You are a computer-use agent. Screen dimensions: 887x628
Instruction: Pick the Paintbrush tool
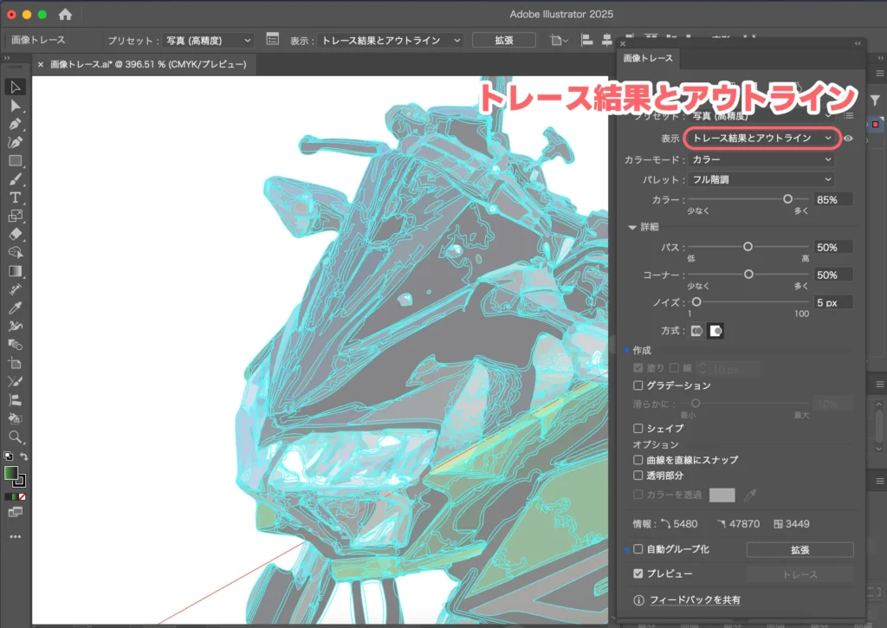click(15, 179)
